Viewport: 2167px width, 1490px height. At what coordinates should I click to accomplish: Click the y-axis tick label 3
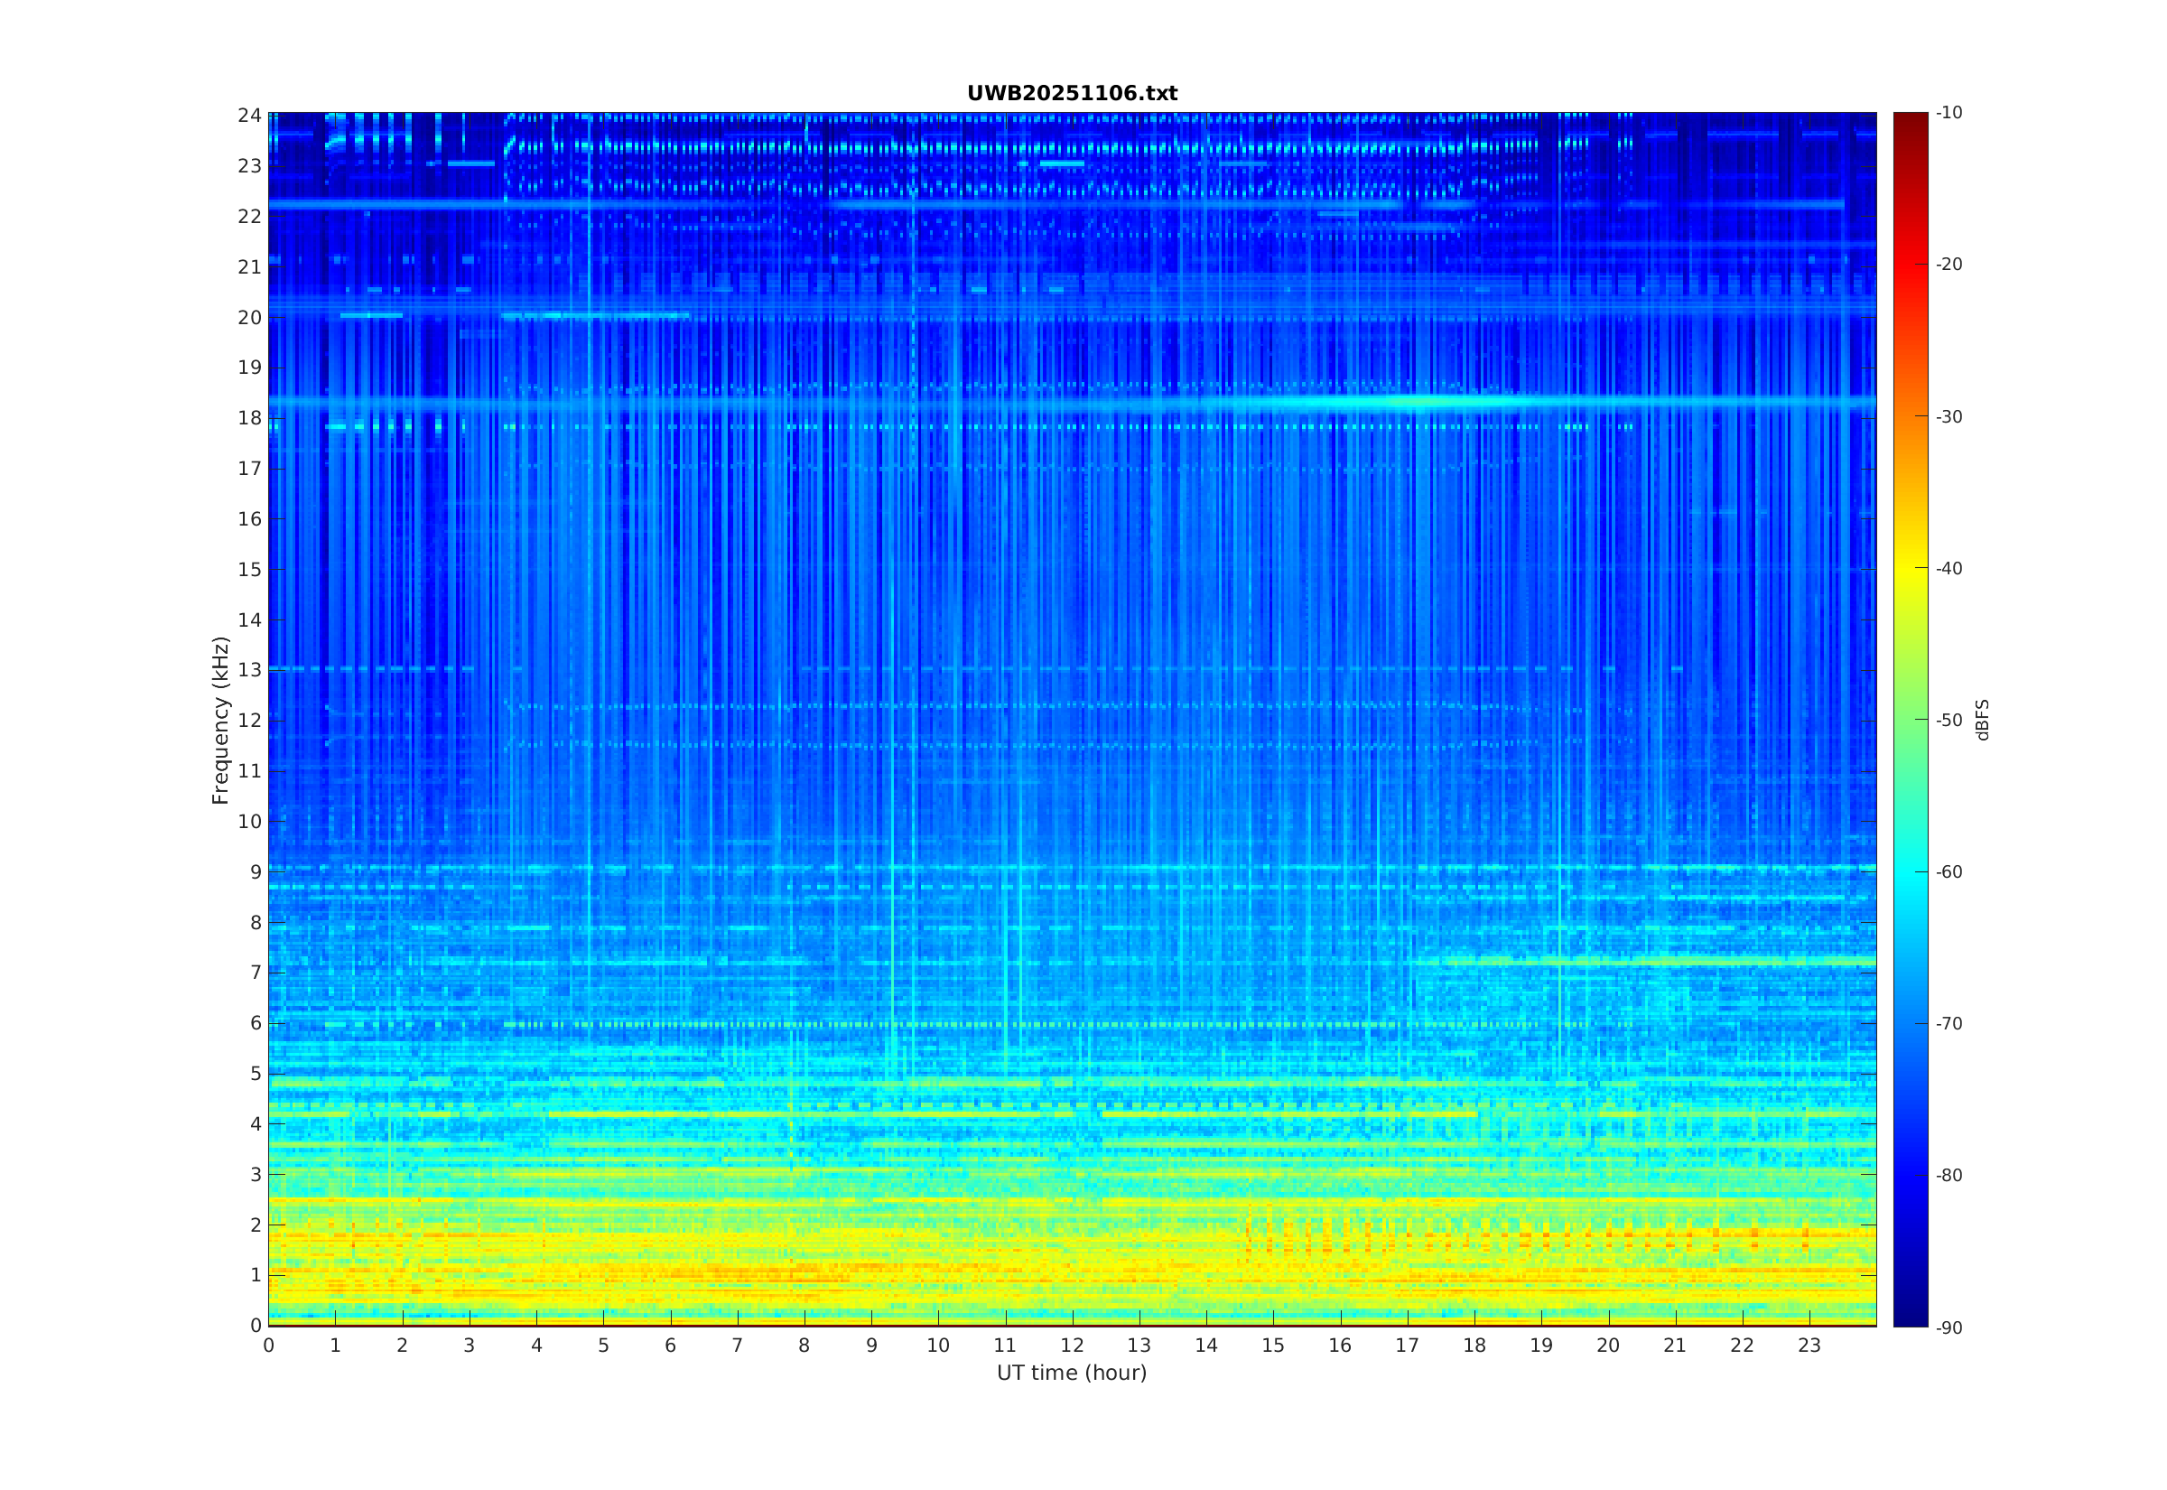pos(255,1175)
